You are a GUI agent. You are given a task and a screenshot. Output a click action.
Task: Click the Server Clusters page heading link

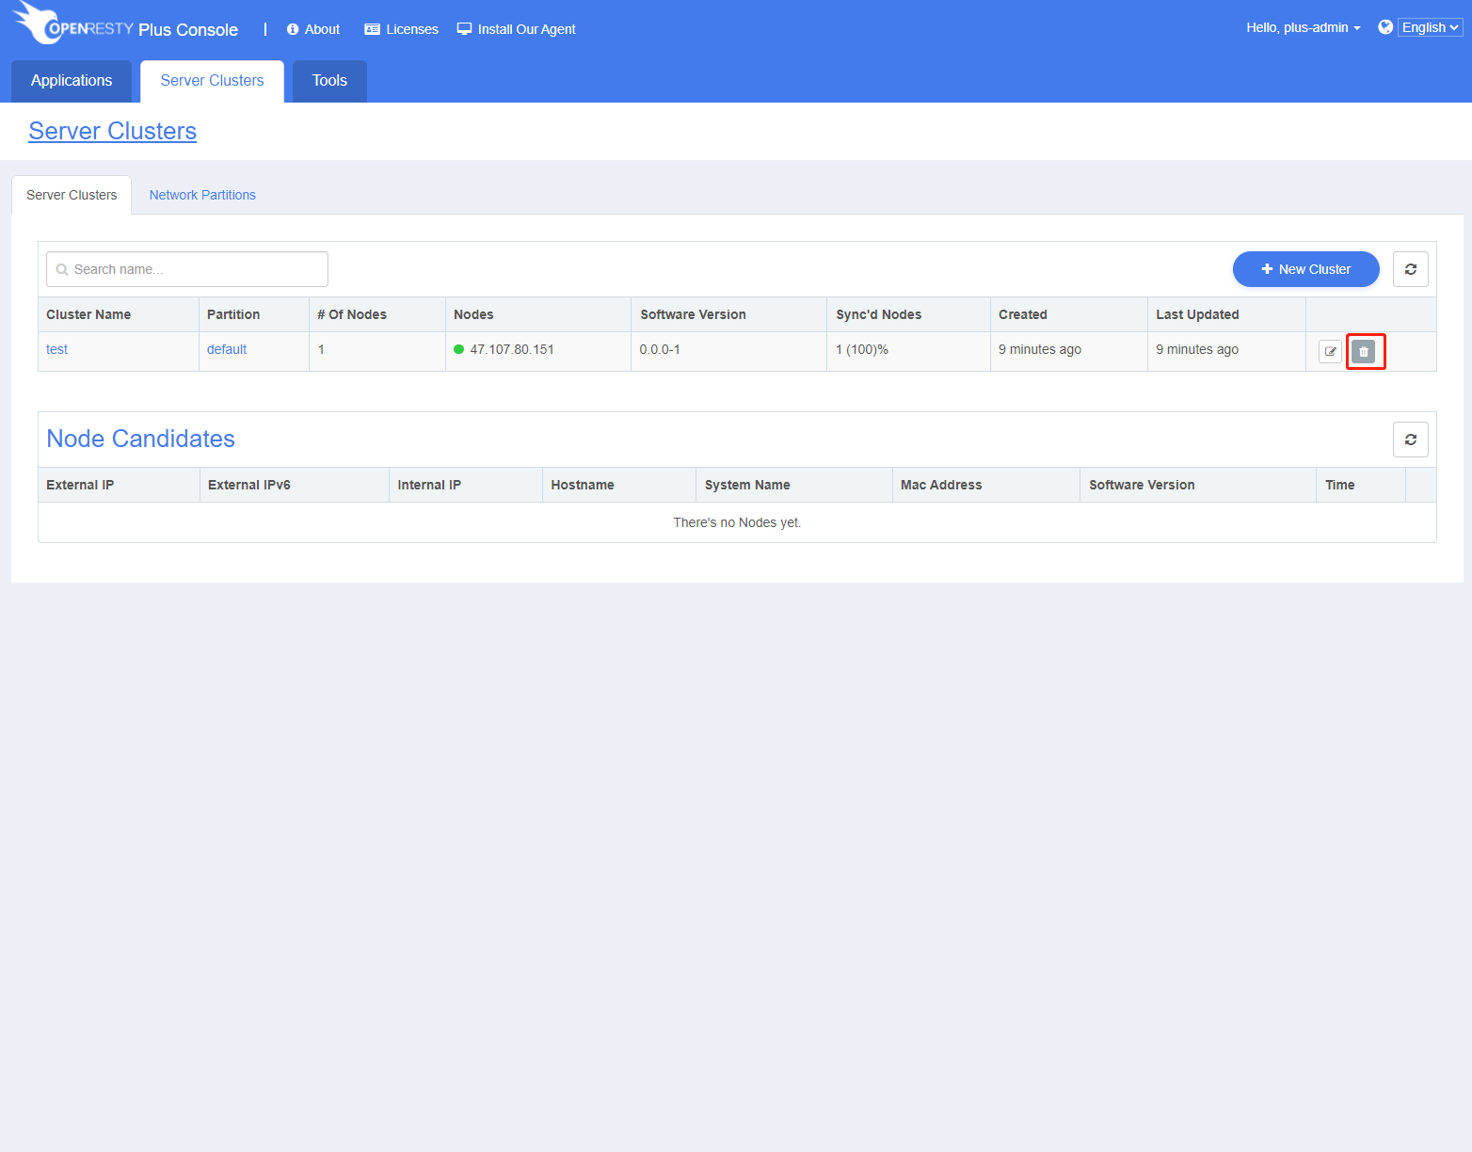(x=113, y=131)
